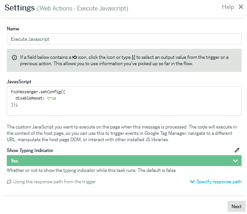Viewport: 247px width, 214px height.
Task: Focus the Name field containing Execute Javascript
Action: coord(124,39)
